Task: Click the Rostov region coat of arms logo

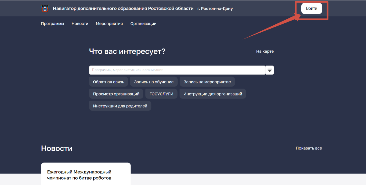Action: coord(45,8)
